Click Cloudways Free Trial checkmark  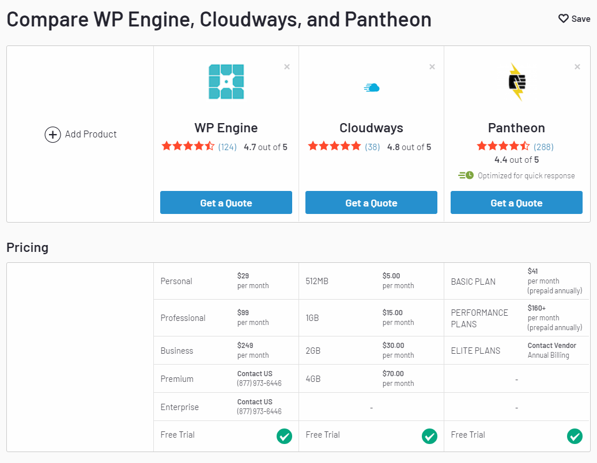tap(429, 437)
